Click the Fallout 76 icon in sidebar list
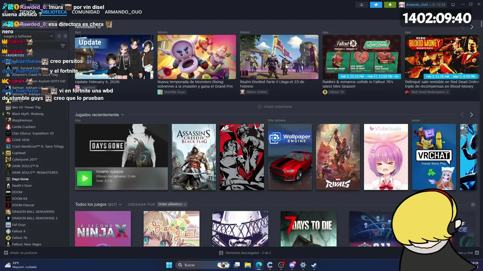Image resolution: width=483 pixels, height=271 pixels. [8, 238]
